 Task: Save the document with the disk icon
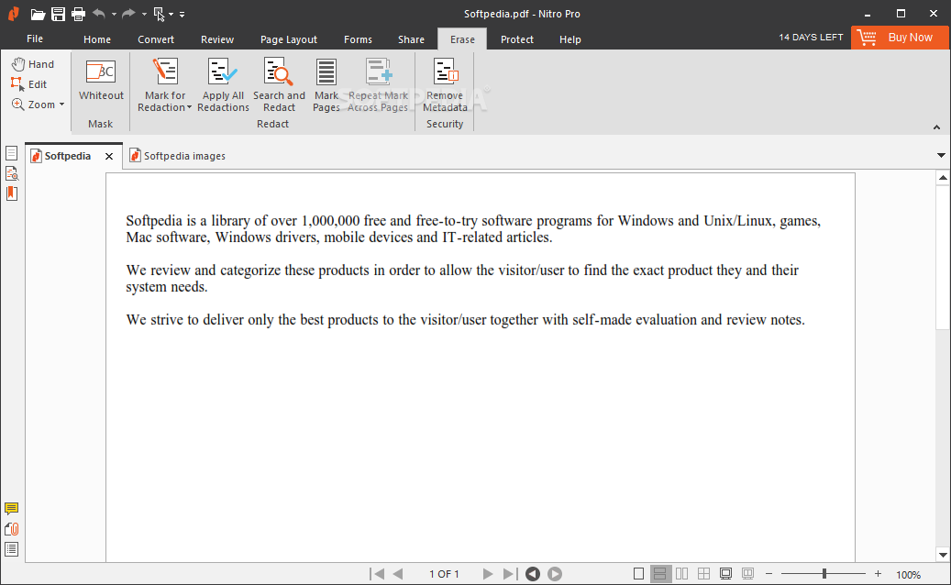(x=58, y=14)
